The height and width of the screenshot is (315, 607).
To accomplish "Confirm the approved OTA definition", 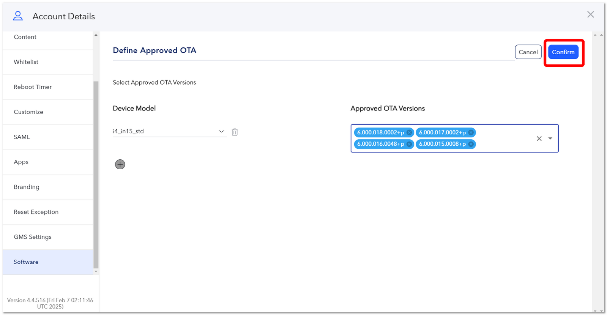I will 563,52.
